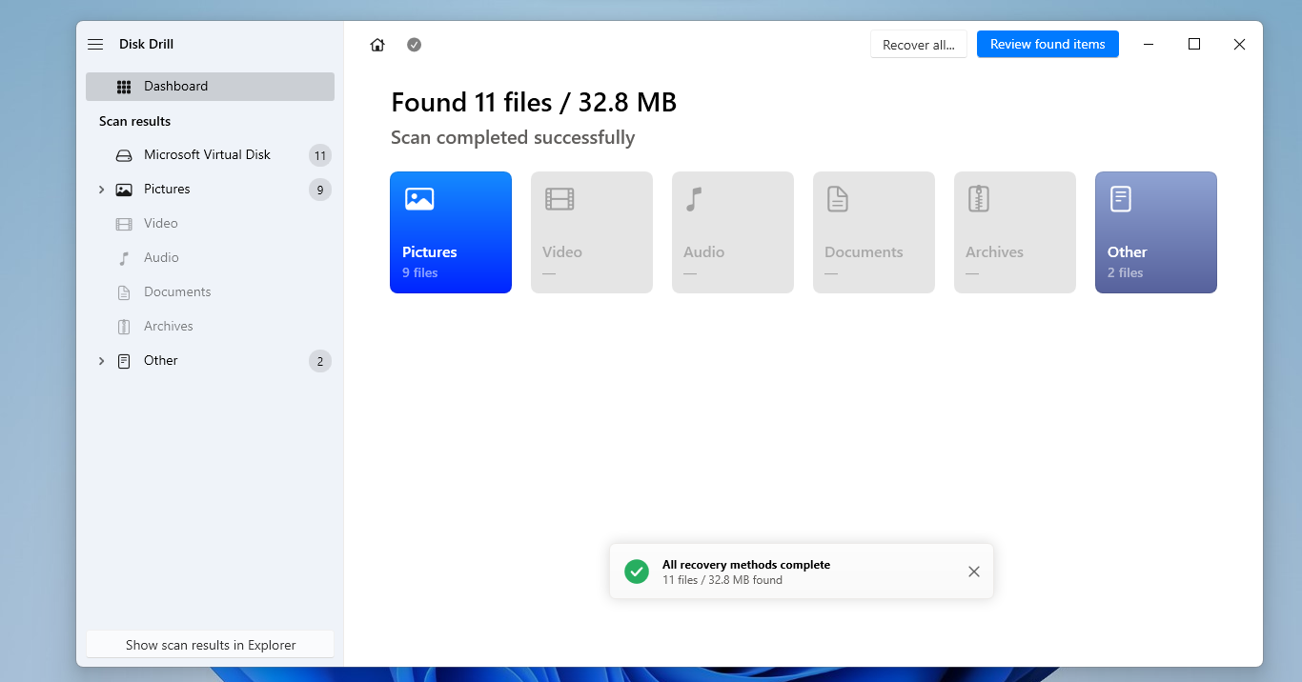
Task: Open the Other 2 files card
Action: [x=1156, y=232]
